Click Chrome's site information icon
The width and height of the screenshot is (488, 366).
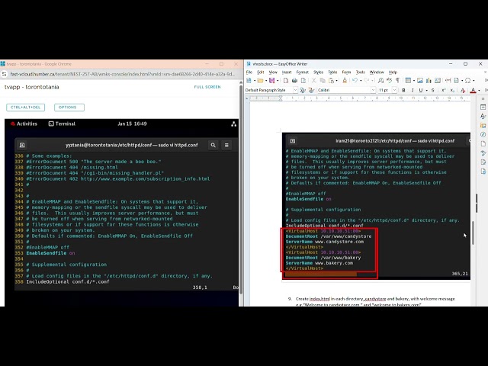[x=4, y=74]
